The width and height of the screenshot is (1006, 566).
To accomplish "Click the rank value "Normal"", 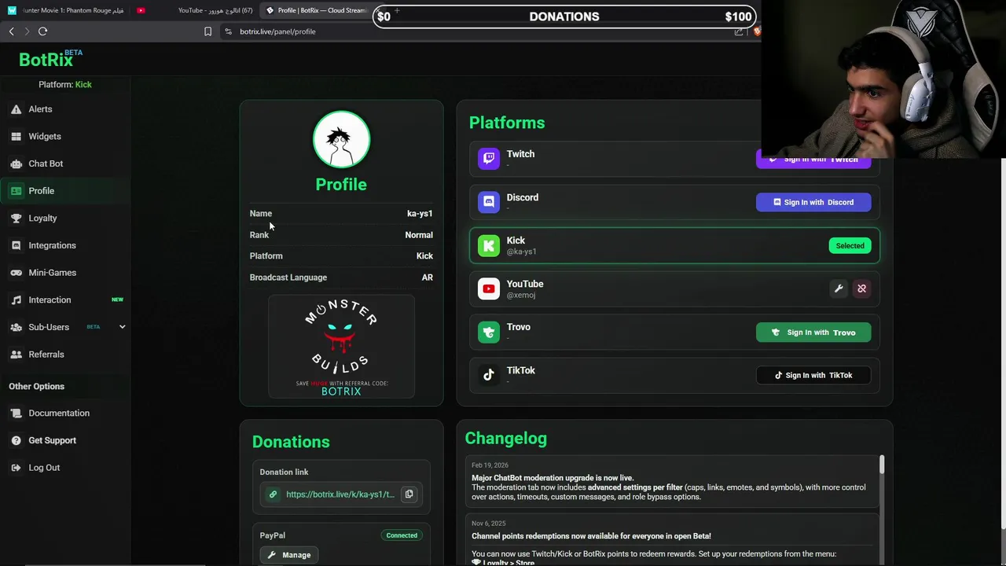I will 419,235.
